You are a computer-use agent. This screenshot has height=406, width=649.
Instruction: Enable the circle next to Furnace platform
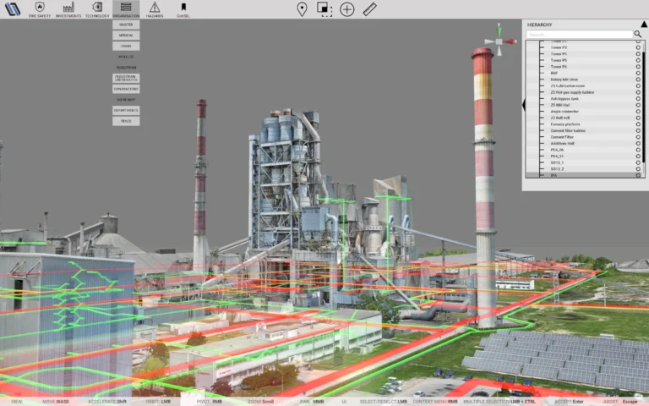point(638,123)
